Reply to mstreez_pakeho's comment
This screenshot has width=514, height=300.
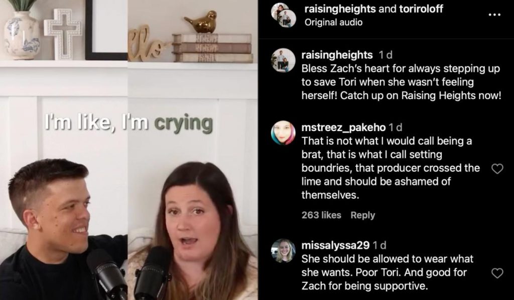tap(362, 215)
